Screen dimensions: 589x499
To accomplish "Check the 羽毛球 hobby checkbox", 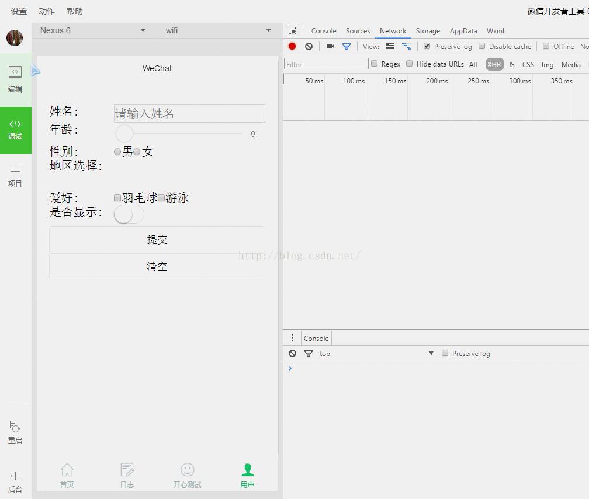I will pyautogui.click(x=117, y=198).
